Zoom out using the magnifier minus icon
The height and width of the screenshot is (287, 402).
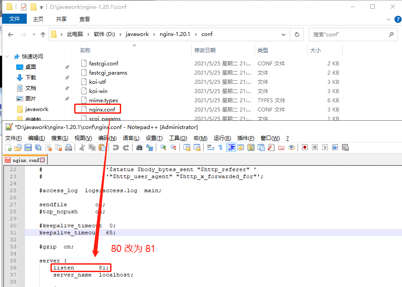[x=173, y=147]
